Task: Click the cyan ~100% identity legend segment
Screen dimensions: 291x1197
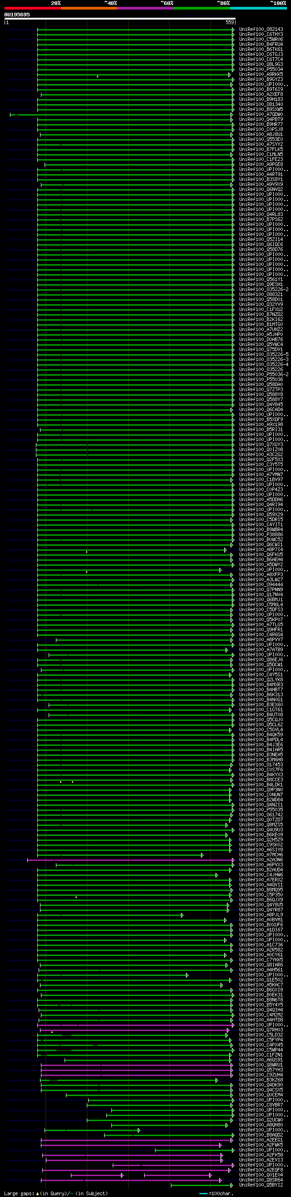Action: [x=258, y=8]
